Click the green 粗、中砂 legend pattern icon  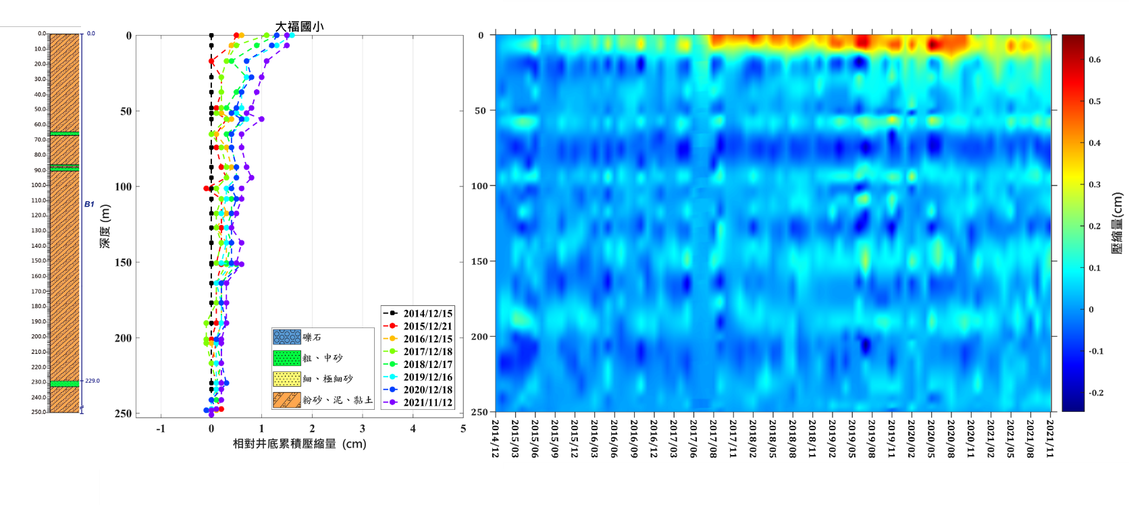coord(287,358)
